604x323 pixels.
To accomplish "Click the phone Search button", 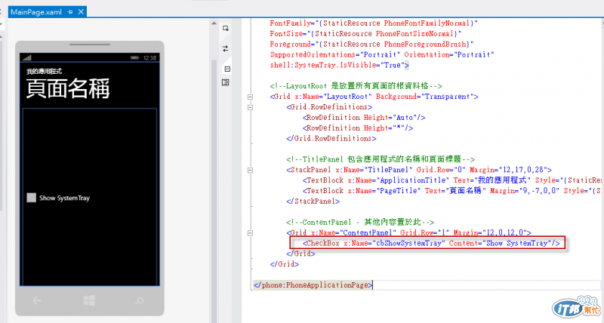I will 140,300.
